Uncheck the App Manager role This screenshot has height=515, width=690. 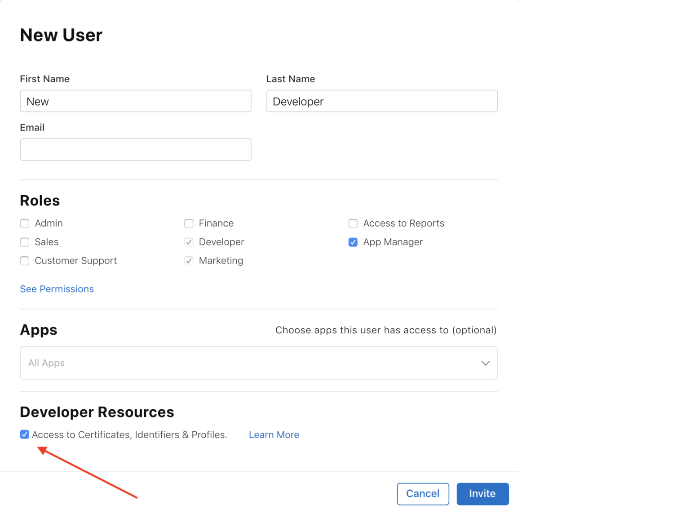click(x=353, y=242)
